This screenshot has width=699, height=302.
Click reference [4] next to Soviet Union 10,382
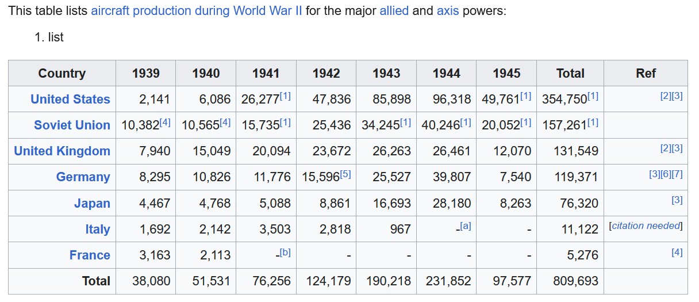[165, 122]
